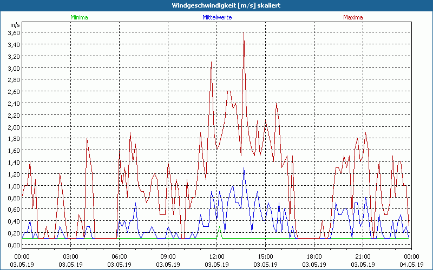The height and width of the screenshot is (270, 433).
Task: Select the blue Mittelwerte legend label
Action: (x=216, y=17)
